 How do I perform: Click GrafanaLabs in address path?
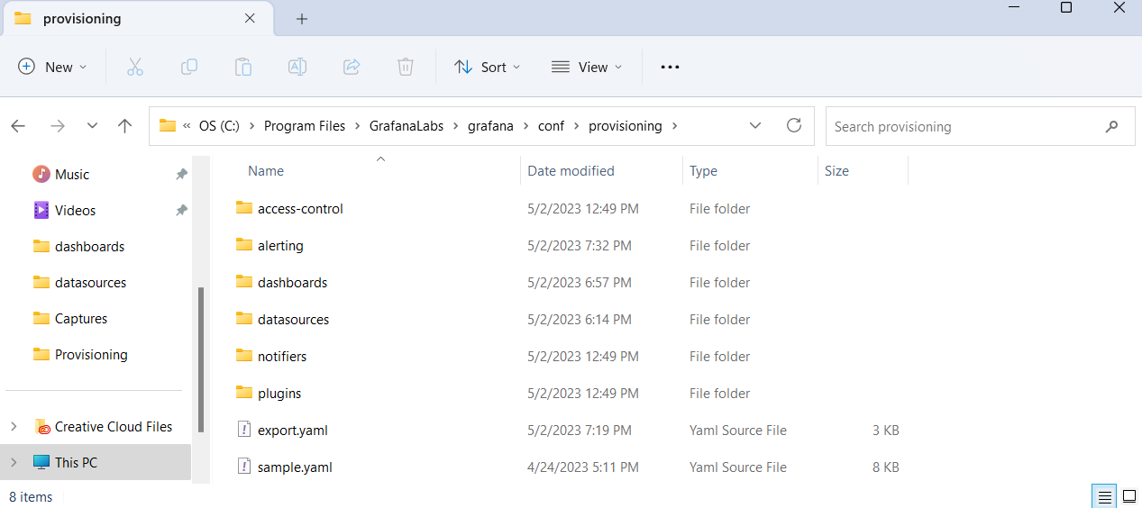click(x=407, y=126)
